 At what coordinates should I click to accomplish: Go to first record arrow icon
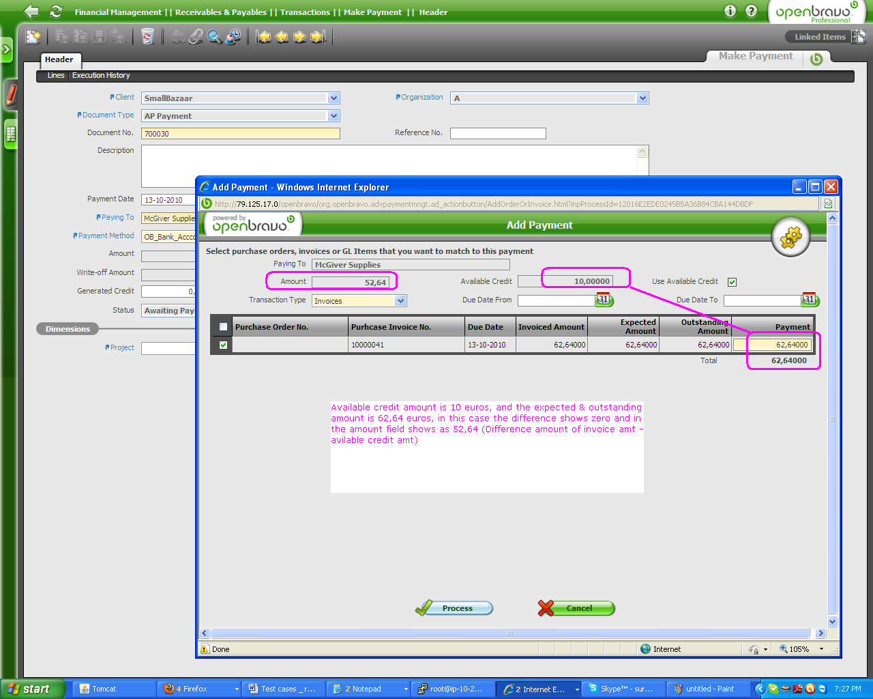pyautogui.click(x=263, y=36)
